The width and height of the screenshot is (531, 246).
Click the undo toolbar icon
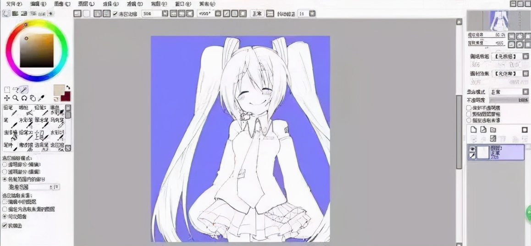77,14
